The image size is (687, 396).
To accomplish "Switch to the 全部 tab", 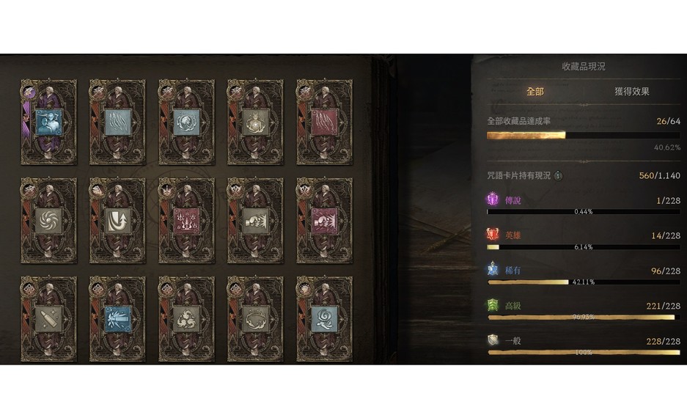I will pyautogui.click(x=535, y=92).
